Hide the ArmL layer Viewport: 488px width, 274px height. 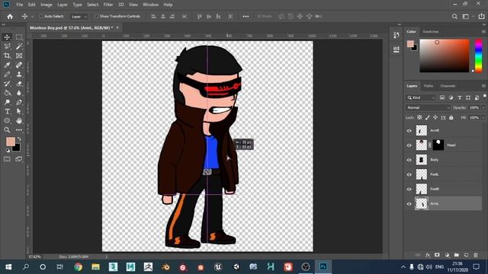click(409, 204)
